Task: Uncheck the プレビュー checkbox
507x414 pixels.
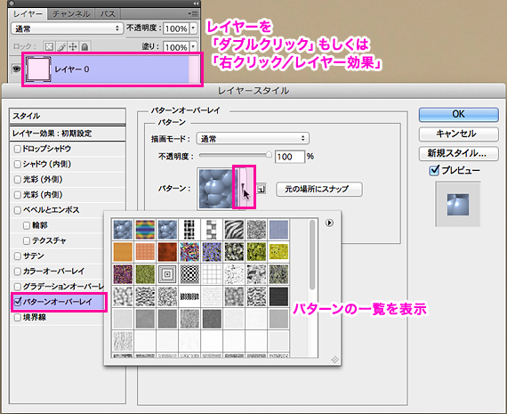Action: (x=434, y=170)
